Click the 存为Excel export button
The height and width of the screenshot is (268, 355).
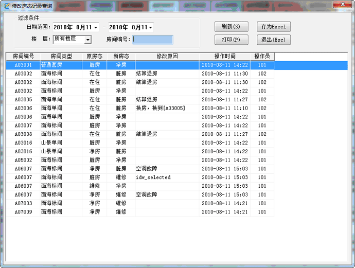coord(274,27)
